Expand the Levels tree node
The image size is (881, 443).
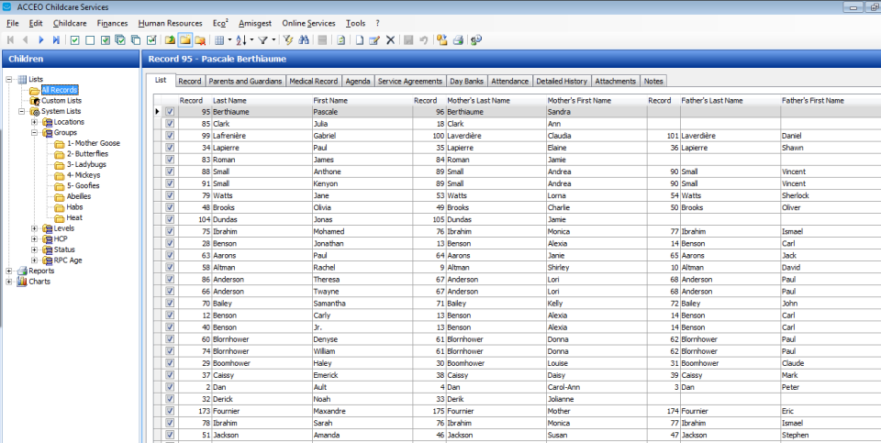tap(34, 228)
